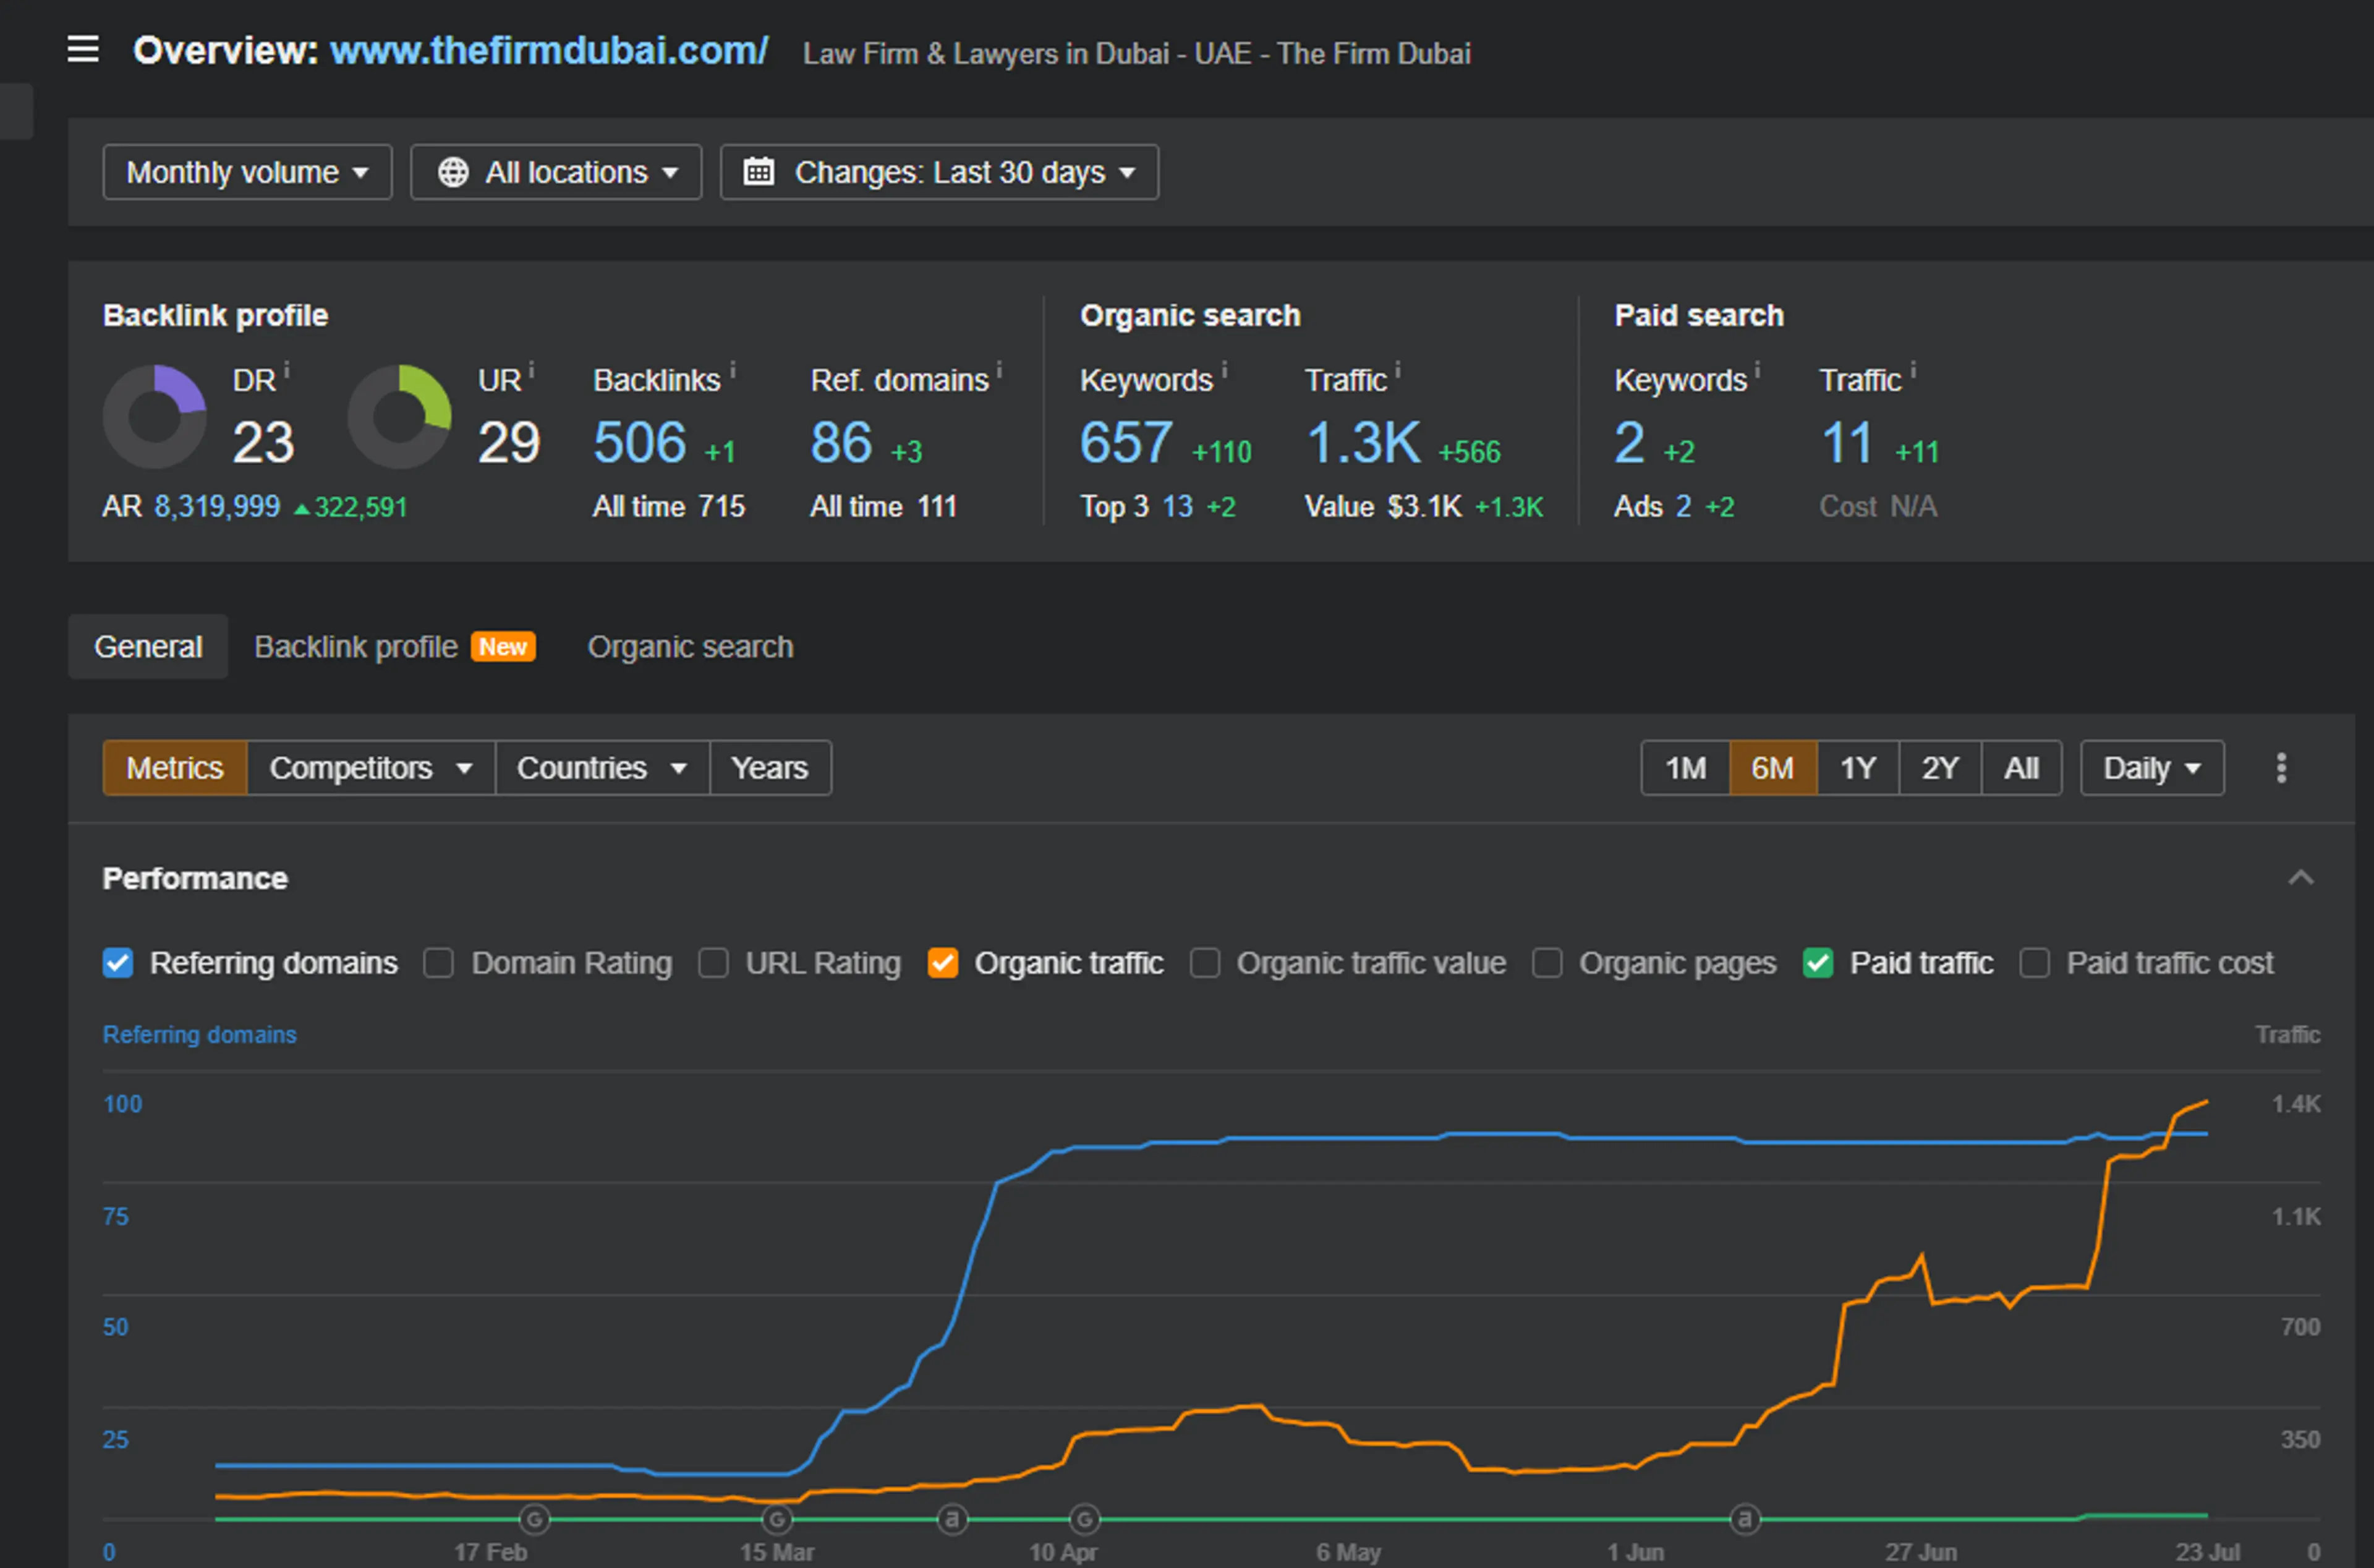2374x1568 pixels.
Task: Set chart range to All
Action: (2021, 768)
